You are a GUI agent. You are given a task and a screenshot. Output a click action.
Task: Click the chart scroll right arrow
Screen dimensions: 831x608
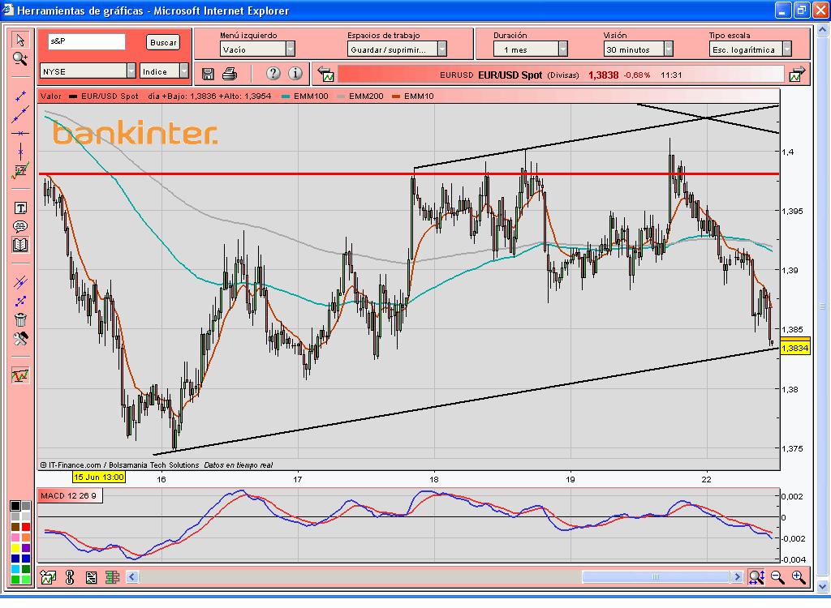(737, 576)
